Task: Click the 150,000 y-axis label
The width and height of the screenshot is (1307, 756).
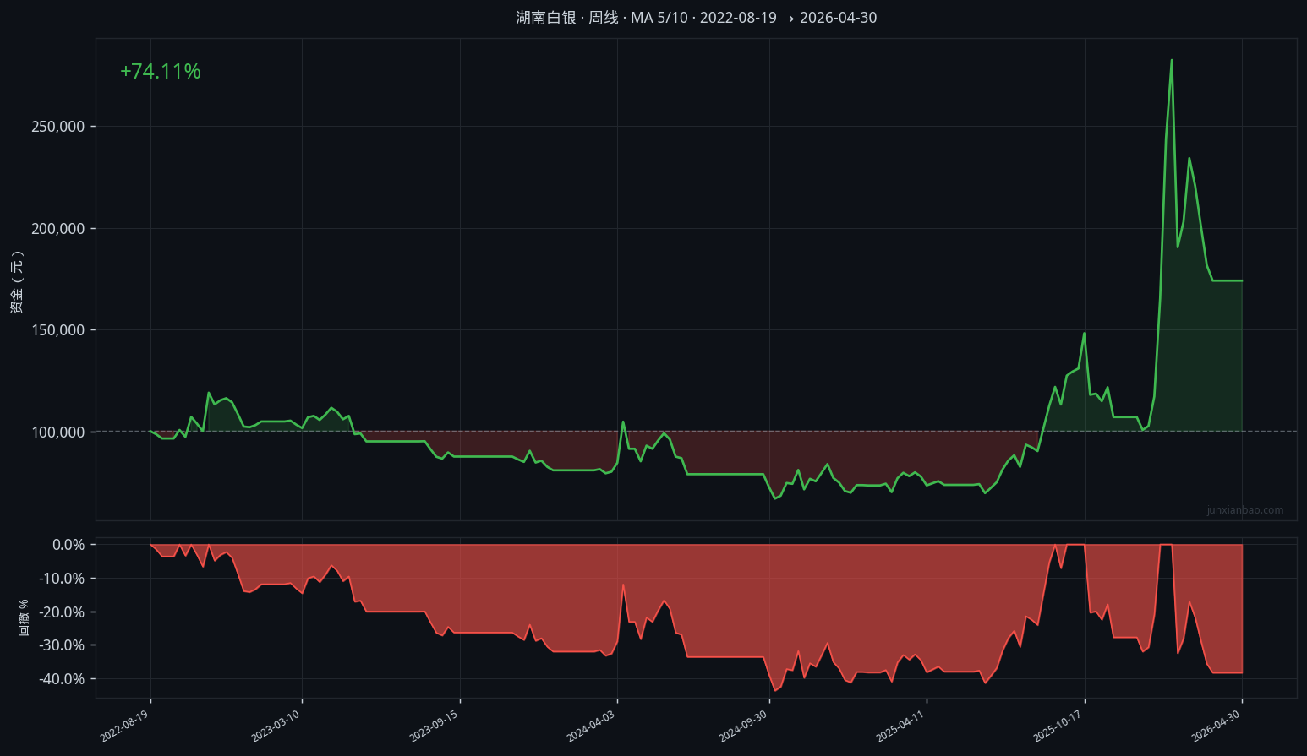Action: click(x=58, y=330)
